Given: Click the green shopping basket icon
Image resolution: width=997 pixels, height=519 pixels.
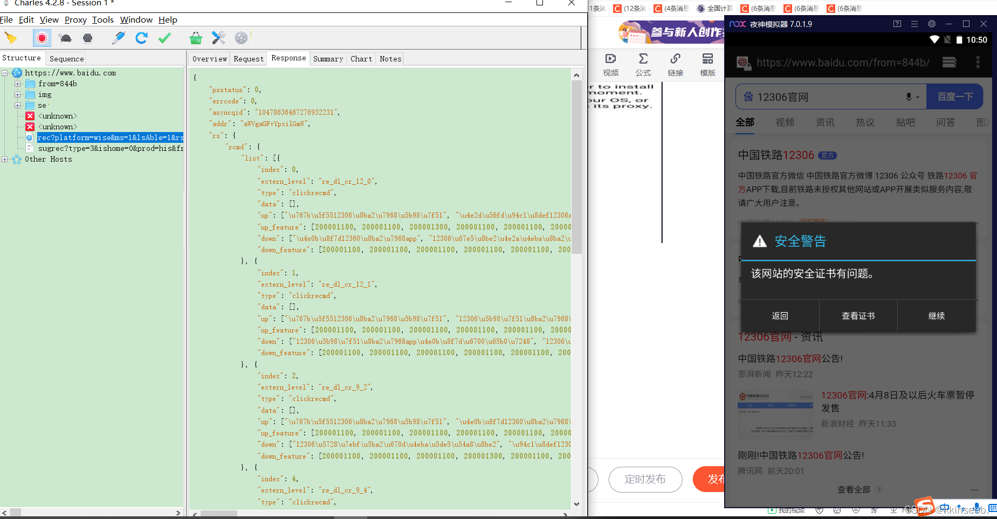Looking at the screenshot, I should pyautogui.click(x=196, y=38).
